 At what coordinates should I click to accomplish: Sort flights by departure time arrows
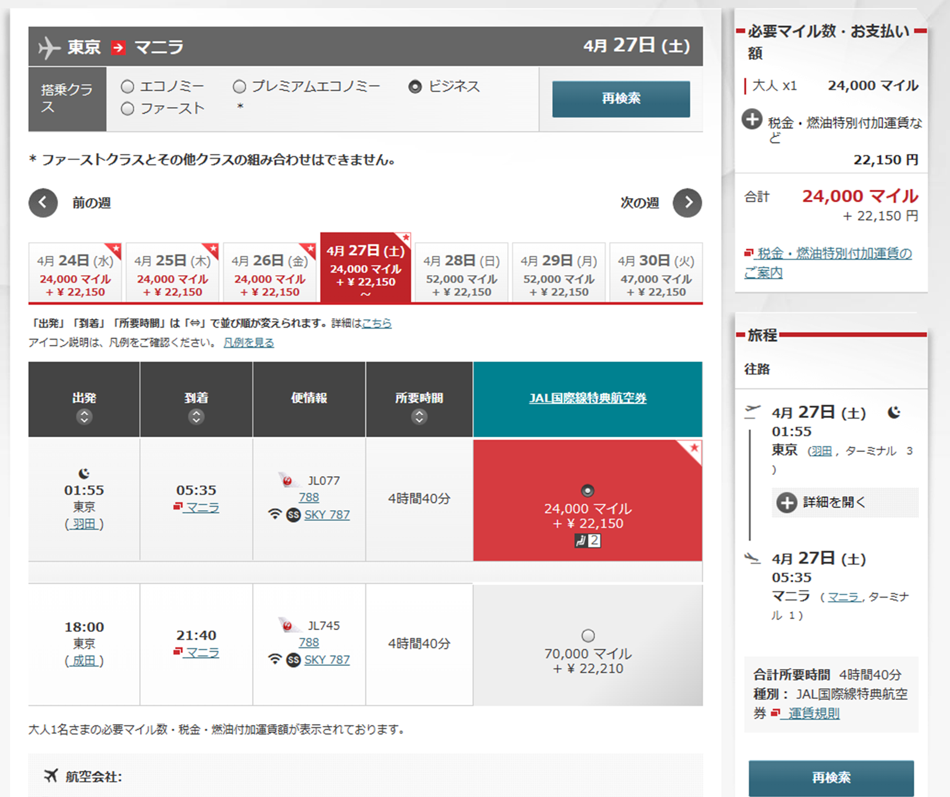point(84,417)
